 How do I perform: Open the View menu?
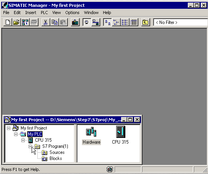pyautogui.click(x=56, y=13)
